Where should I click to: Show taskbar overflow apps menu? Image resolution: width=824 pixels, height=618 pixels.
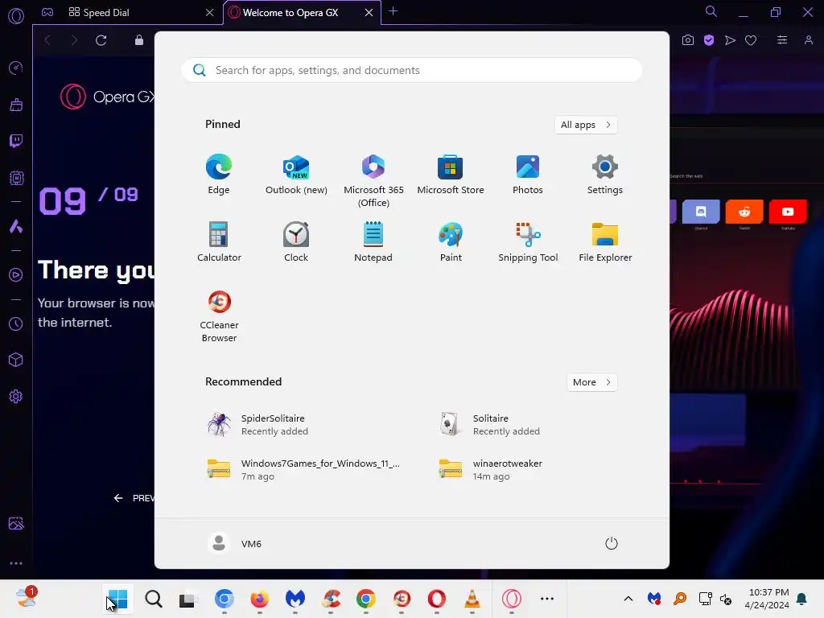pyautogui.click(x=547, y=599)
